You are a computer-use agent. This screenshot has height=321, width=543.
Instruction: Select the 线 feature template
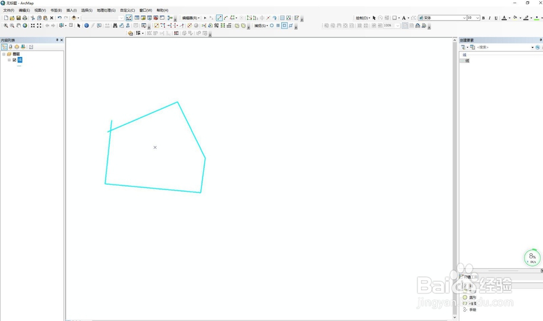tap(467, 60)
